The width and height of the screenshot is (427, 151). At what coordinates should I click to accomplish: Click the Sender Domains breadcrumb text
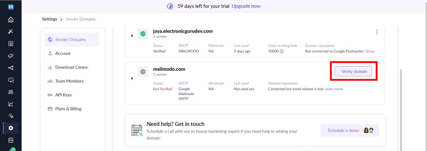[80, 19]
